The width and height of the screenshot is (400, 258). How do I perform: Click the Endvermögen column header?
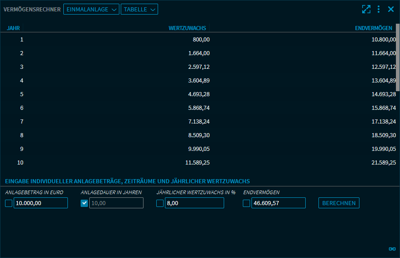(x=373, y=28)
